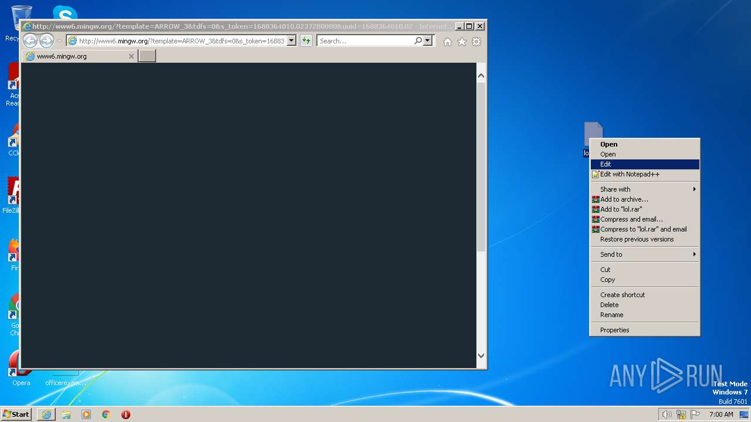751x422 pixels.
Task: Launch Chrome from the taskbar
Action: coord(106,414)
